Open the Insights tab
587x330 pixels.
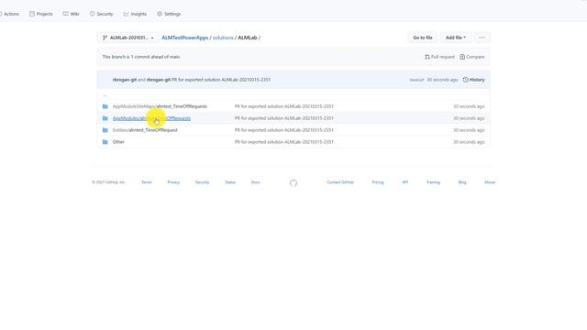[135, 14]
